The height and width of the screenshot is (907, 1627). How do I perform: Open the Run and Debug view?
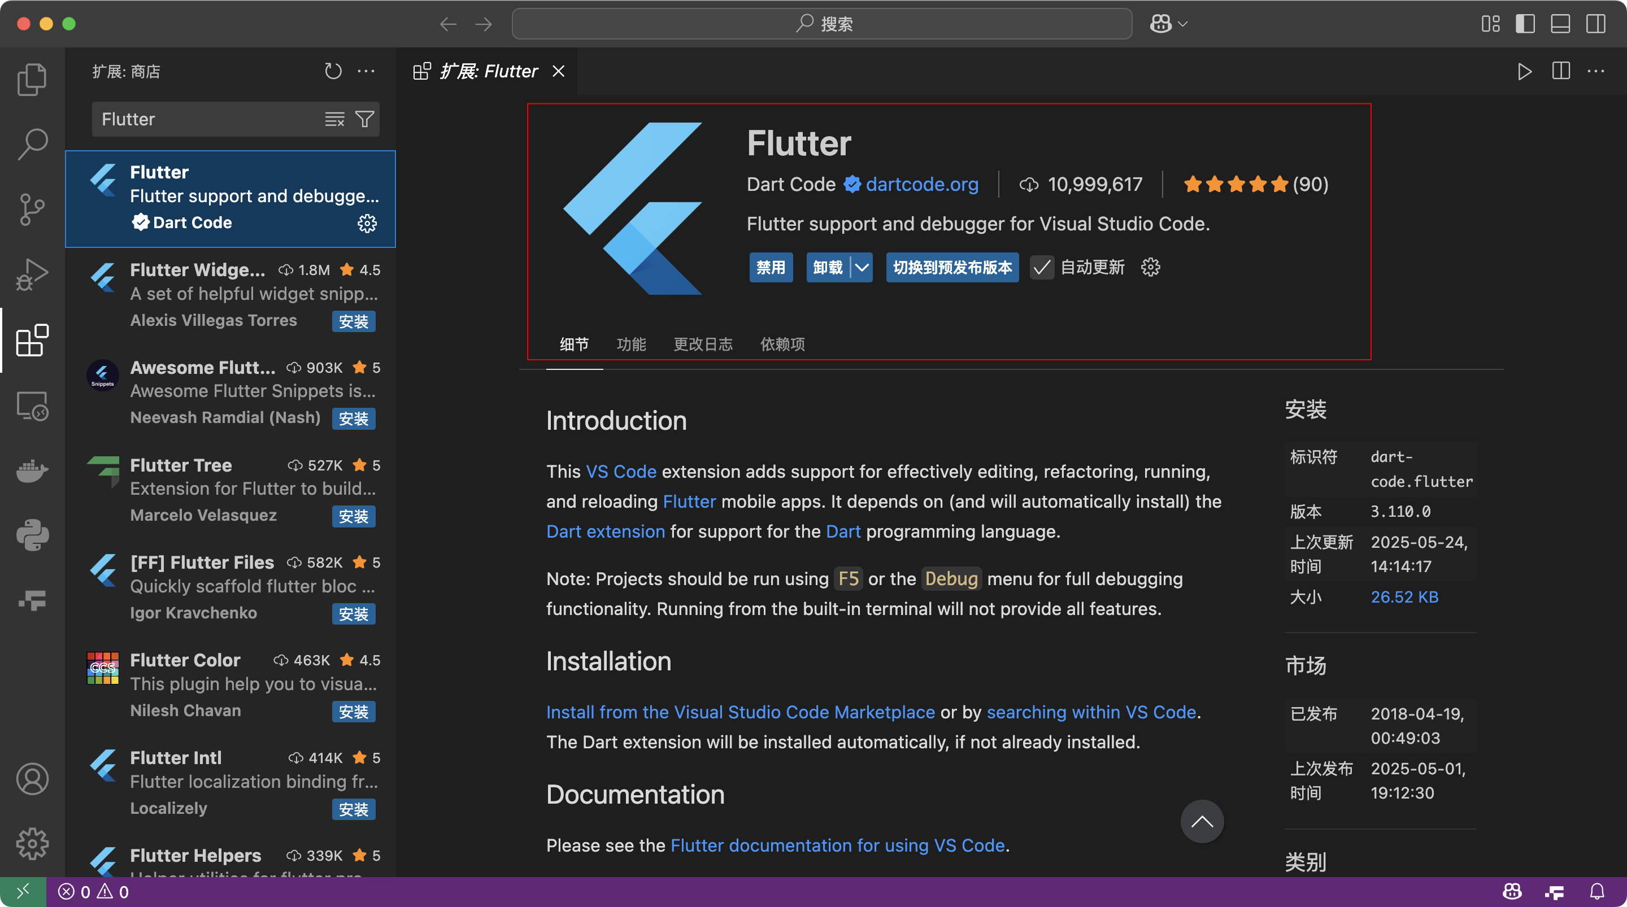tap(32, 273)
